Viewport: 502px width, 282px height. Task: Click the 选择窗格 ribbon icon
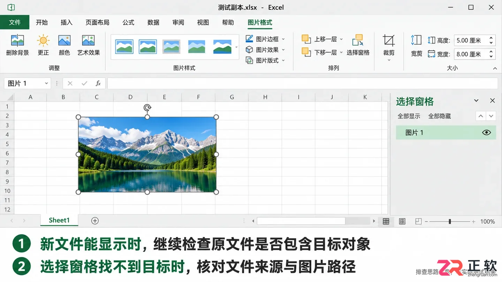(x=358, y=40)
